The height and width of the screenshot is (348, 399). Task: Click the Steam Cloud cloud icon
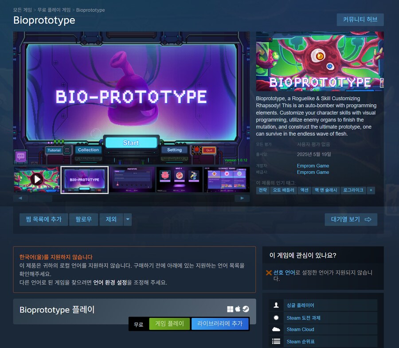[x=276, y=329]
